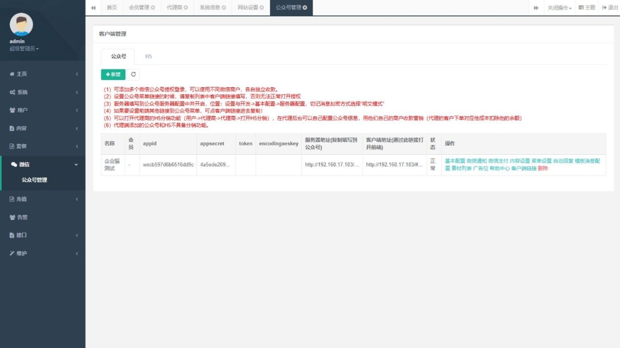Expand the 系统 sidebar menu
This screenshot has height=348, width=620.
point(43,92)
